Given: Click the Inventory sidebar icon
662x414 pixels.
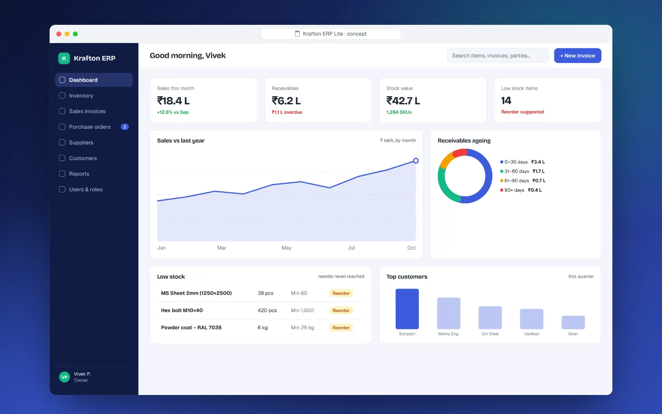Looking at the screenshot, I should (62, 96).
